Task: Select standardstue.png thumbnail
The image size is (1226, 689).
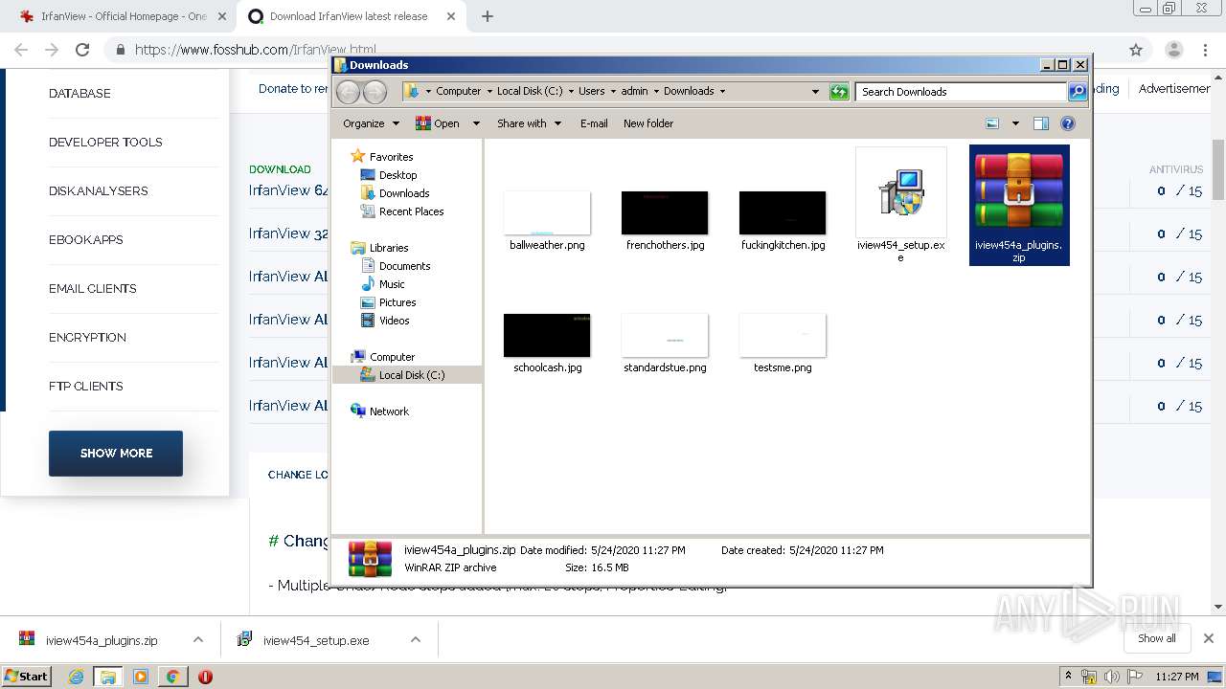Action: pos(665,335)
